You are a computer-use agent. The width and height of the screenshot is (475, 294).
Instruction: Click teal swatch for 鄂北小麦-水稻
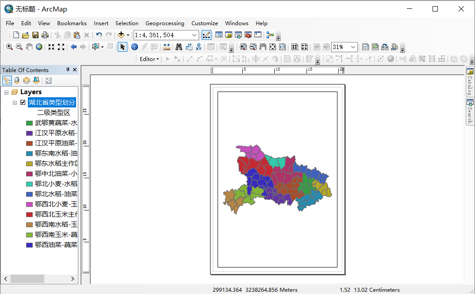(x=29, y=184)
